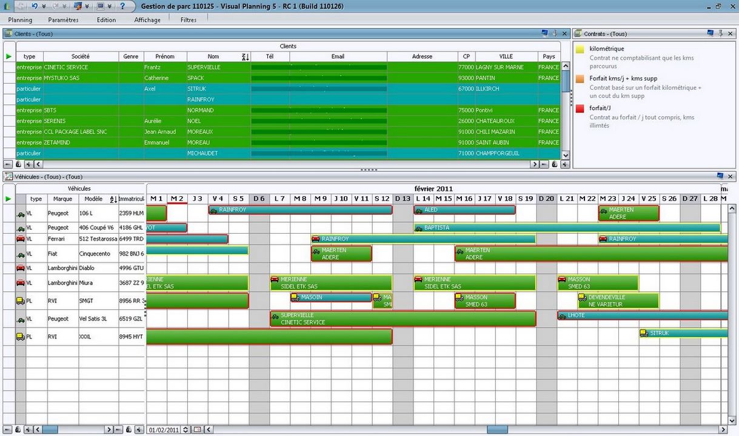
Task: Click green play arrow in Véhicules table header
Action: [x=8, y=199]
